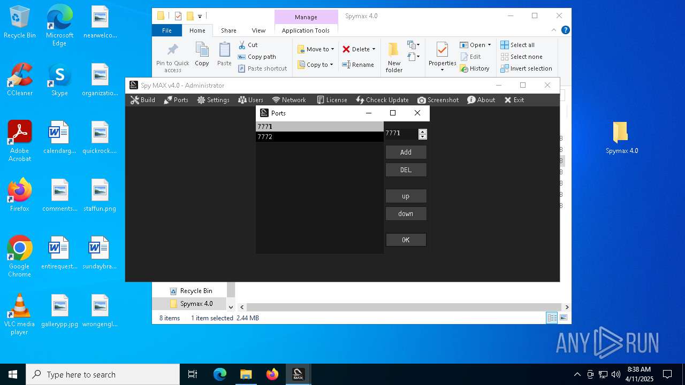Open VLC media player desktop shortcut
685x385 pixels.
19,314
